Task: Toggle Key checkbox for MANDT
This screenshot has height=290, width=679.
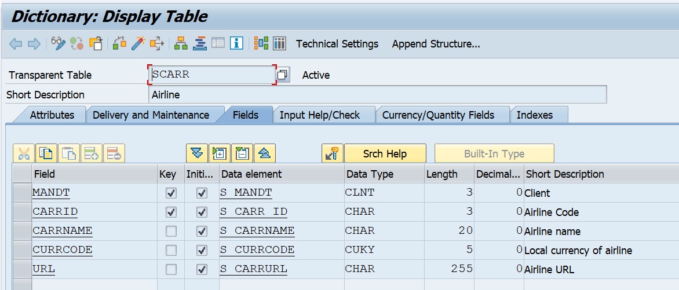Action: pyautogui.click(x=171, y=193)
